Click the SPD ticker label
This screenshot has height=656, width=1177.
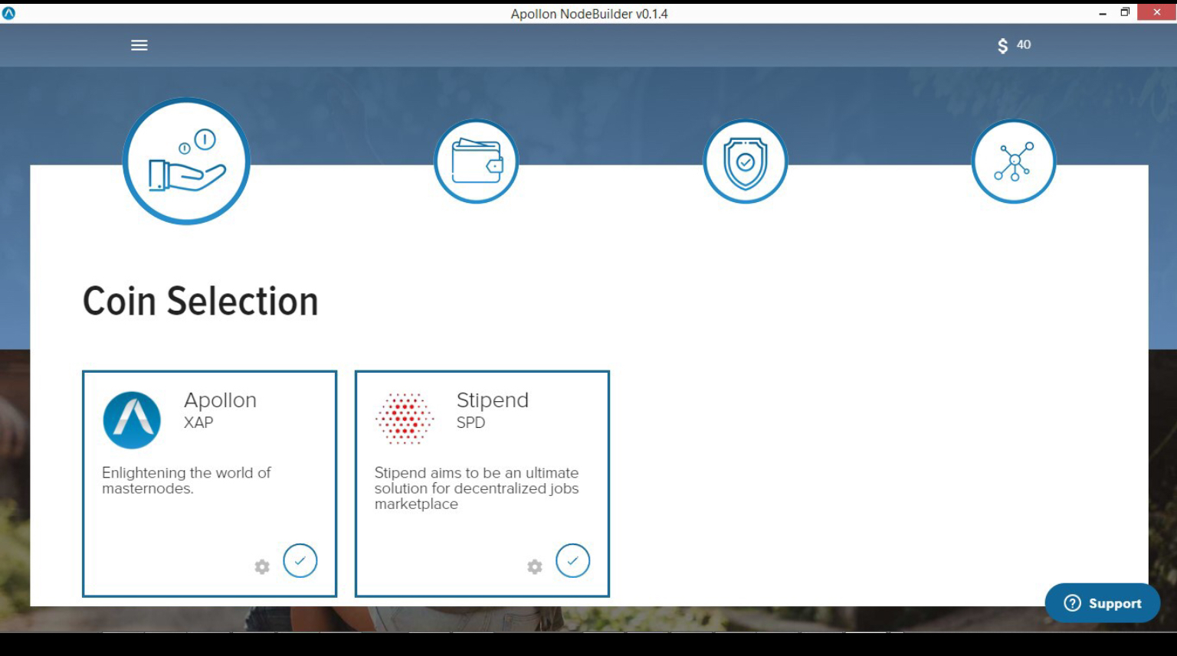coord(470,423)
